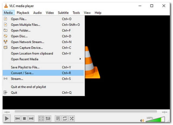Image resolution: width=173 pixels, height=125 pixels.
Task: Select Stream from Media menu
Action: [x=17, y=79]
